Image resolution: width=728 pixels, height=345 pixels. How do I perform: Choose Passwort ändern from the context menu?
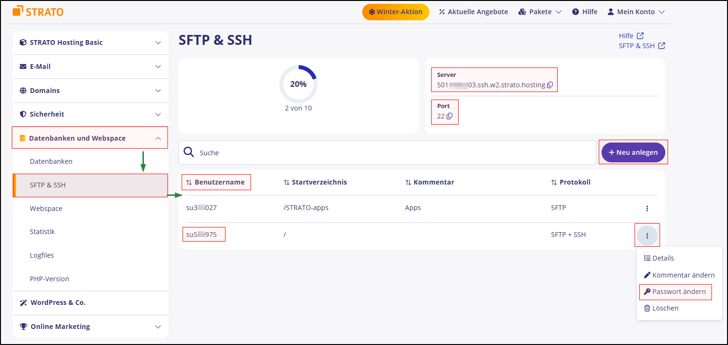(x=675, y=292)
